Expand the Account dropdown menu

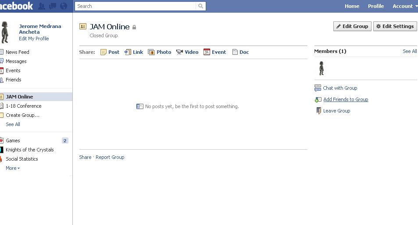tap(405, 6)
